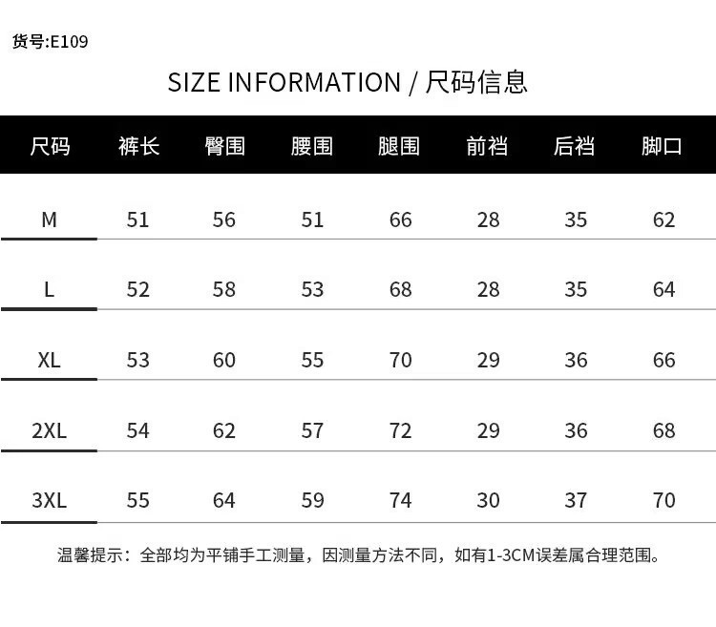This screenshot has width=716, height=627.
Task: Click the M size row label
Action: pyautogui.click(x=50, y=219)
